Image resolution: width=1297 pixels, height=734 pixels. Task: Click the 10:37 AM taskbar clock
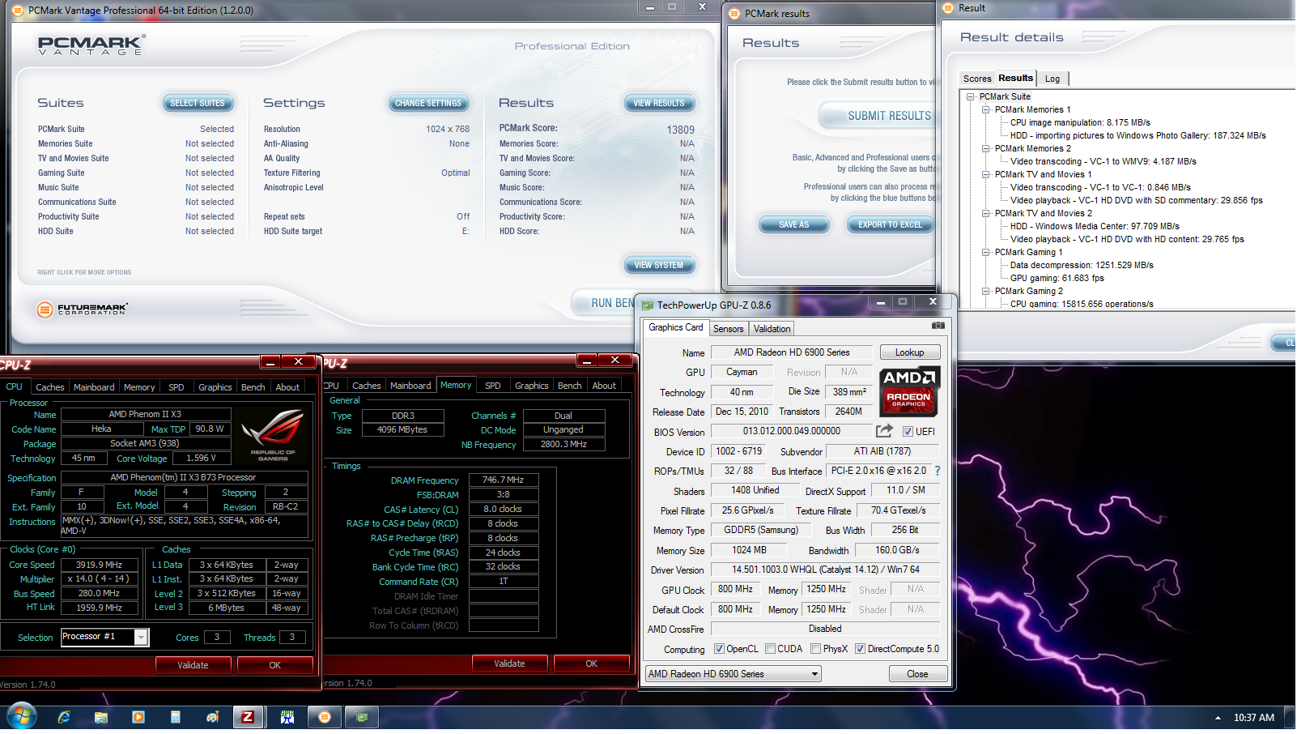[1253, 718]
